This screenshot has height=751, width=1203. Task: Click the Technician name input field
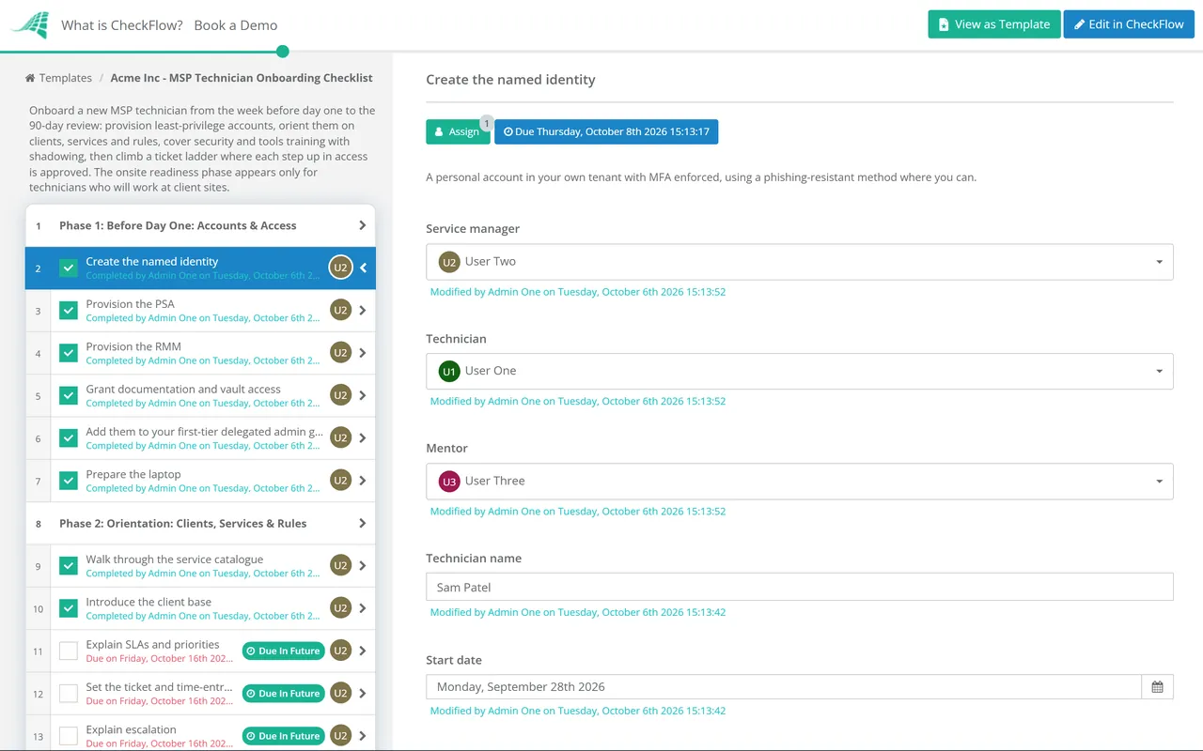pyautogui.click(x=800, y=587)
